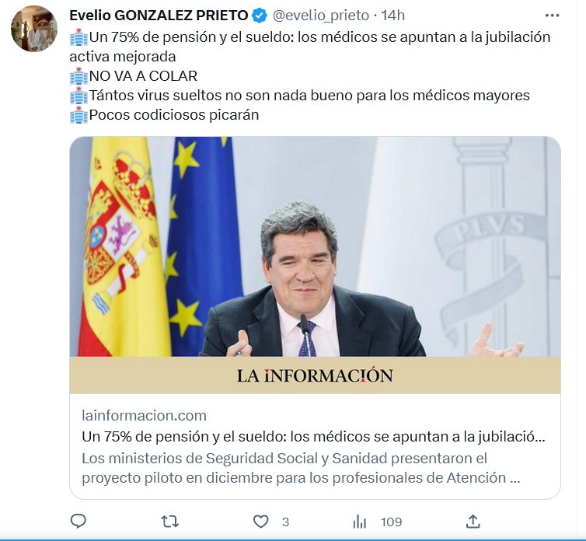586x541 pixels.
Task: Open the article preview photo of the minister
Action: point(315,246)
